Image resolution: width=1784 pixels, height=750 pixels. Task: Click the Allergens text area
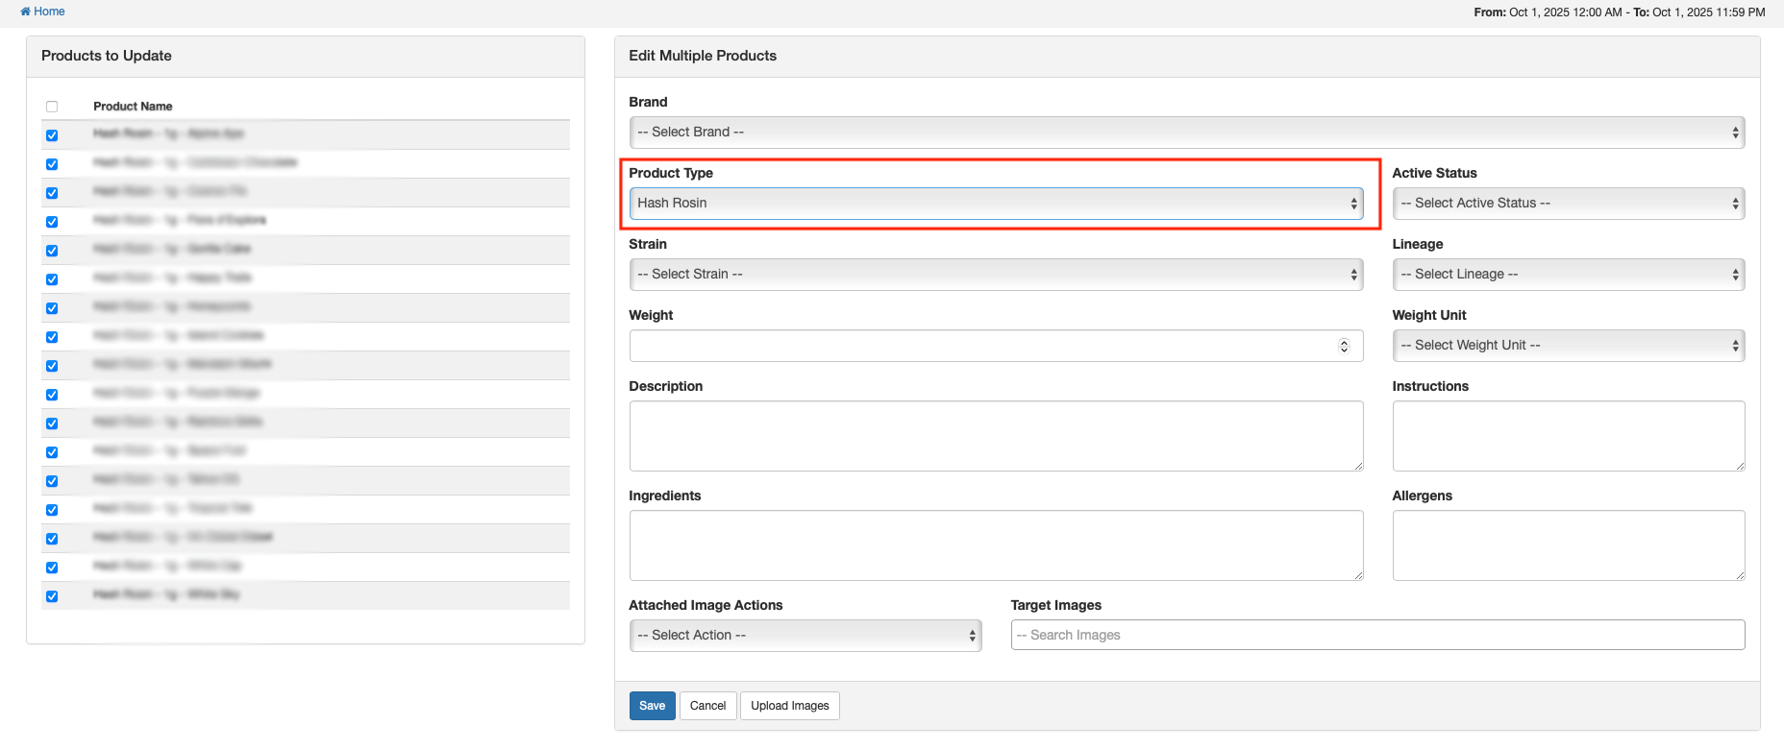(1568, 545)
